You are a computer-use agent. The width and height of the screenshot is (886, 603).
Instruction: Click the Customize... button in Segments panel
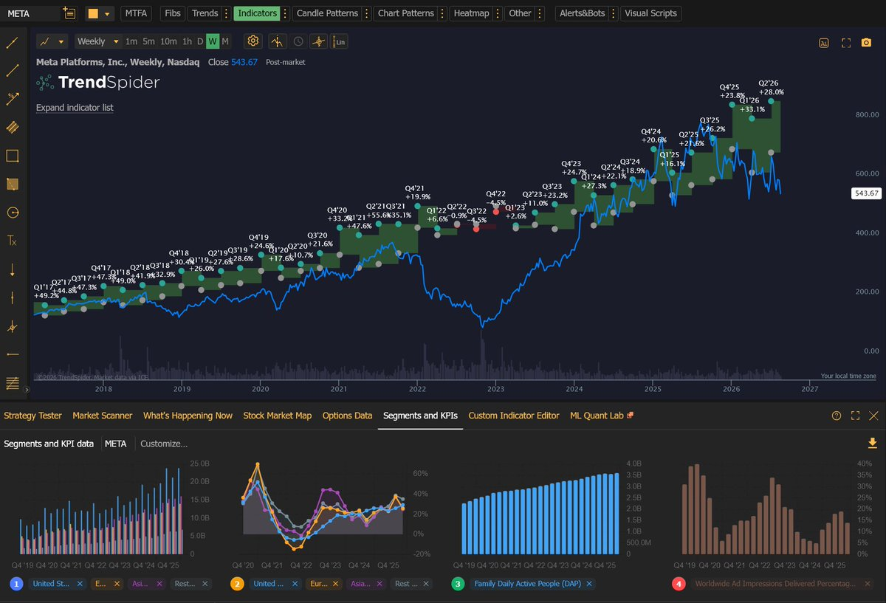pos(164,444)
